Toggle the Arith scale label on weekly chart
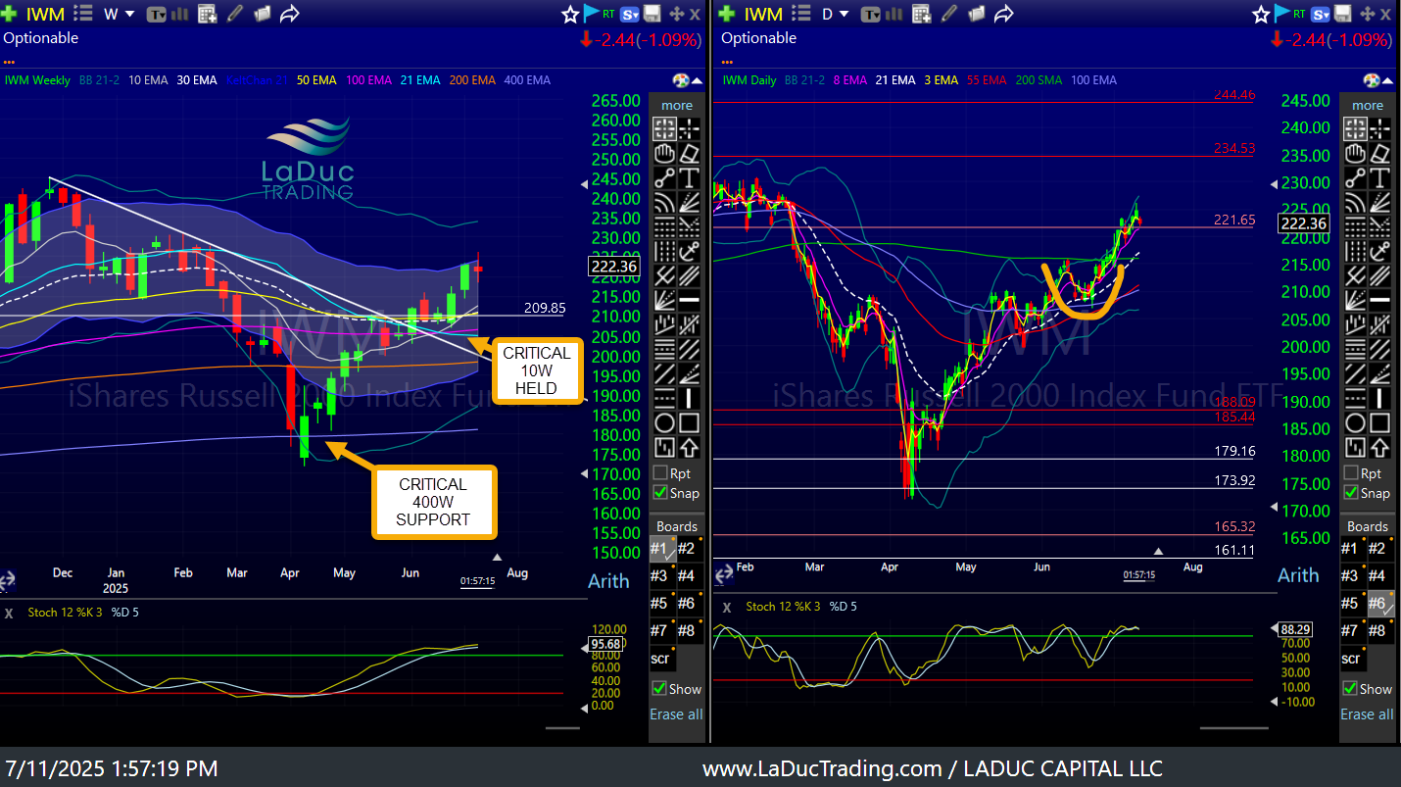Screen dimensions: 1401x787 coord(608,581)
